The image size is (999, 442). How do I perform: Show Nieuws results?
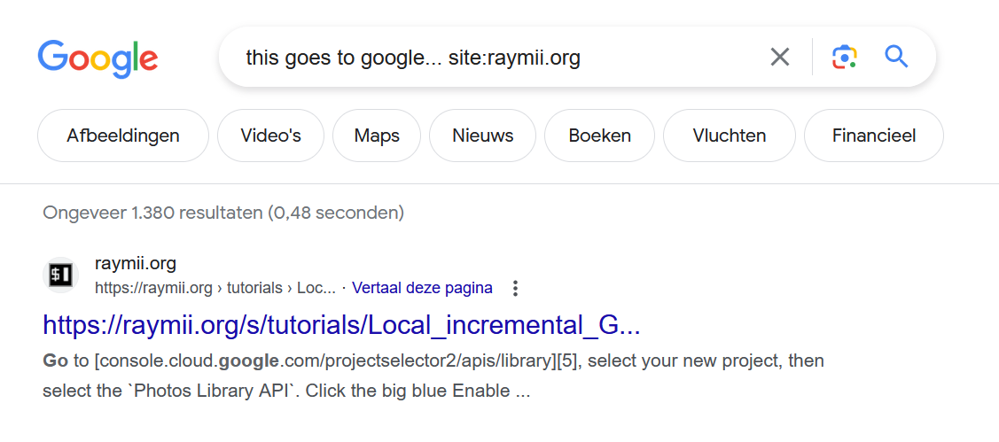(482, 136)
